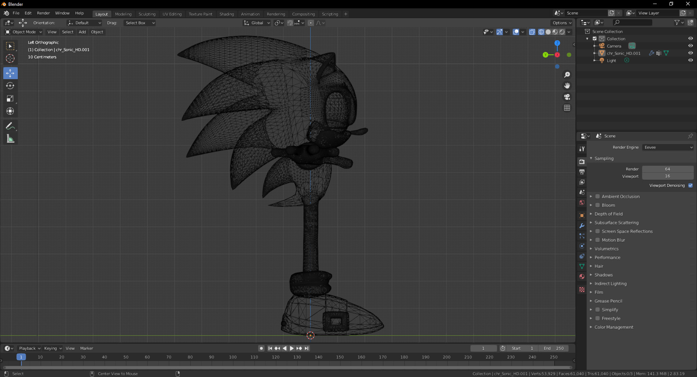Select the Rotate tool
Screen dimensions: 697x377
(10, 86)
